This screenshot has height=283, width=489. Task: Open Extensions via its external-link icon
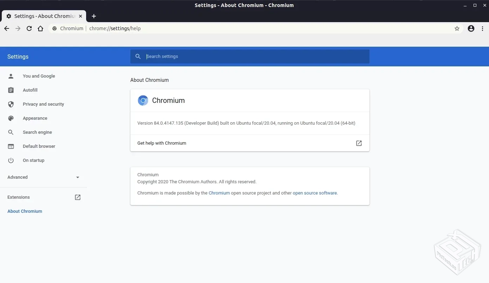pos(77,197)
